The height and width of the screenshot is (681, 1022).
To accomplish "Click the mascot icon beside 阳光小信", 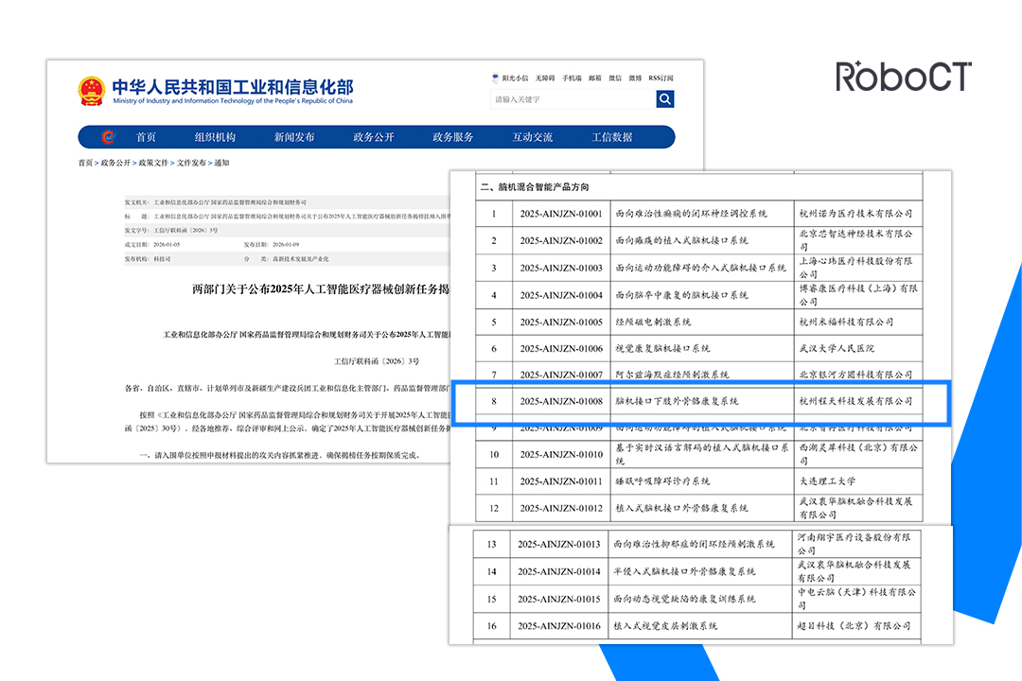I will (496, 78).
